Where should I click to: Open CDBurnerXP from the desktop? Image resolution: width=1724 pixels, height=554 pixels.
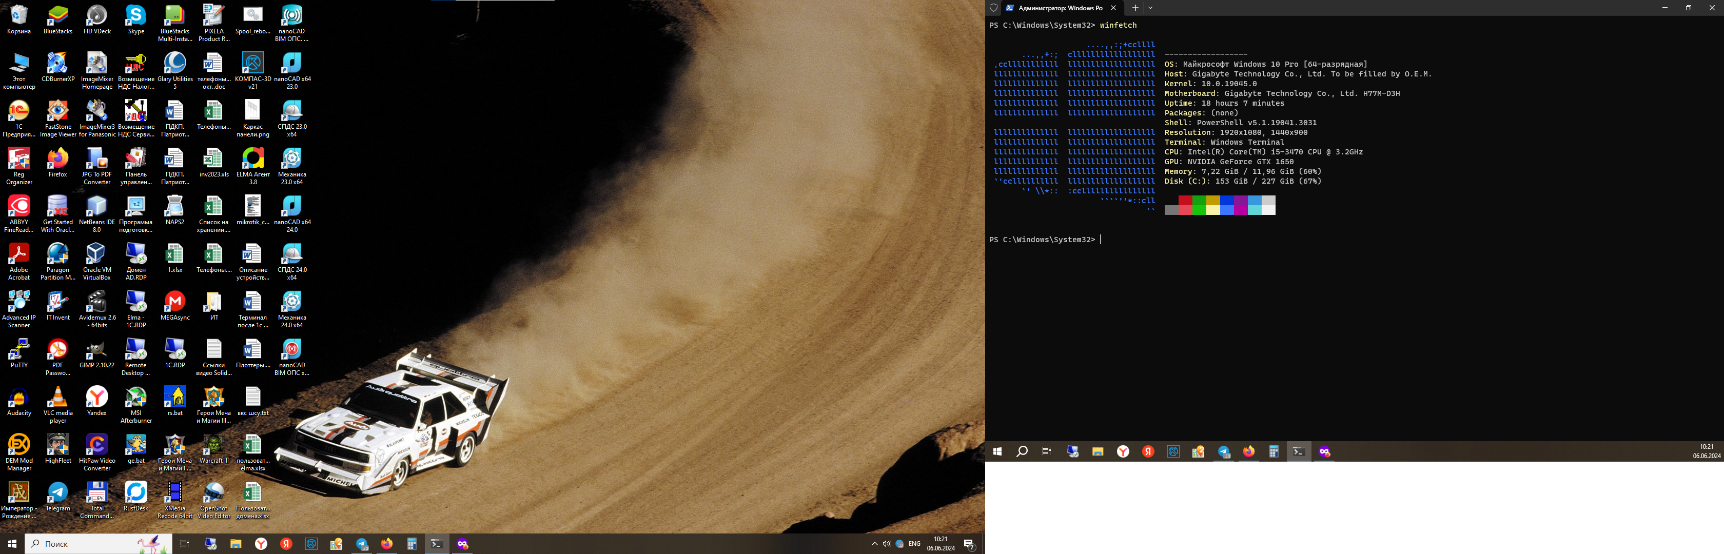[57, 68]
